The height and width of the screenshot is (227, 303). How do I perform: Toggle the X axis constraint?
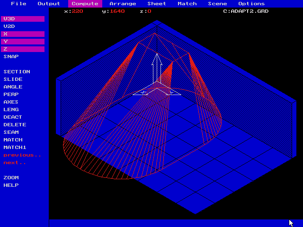(23, 34)
